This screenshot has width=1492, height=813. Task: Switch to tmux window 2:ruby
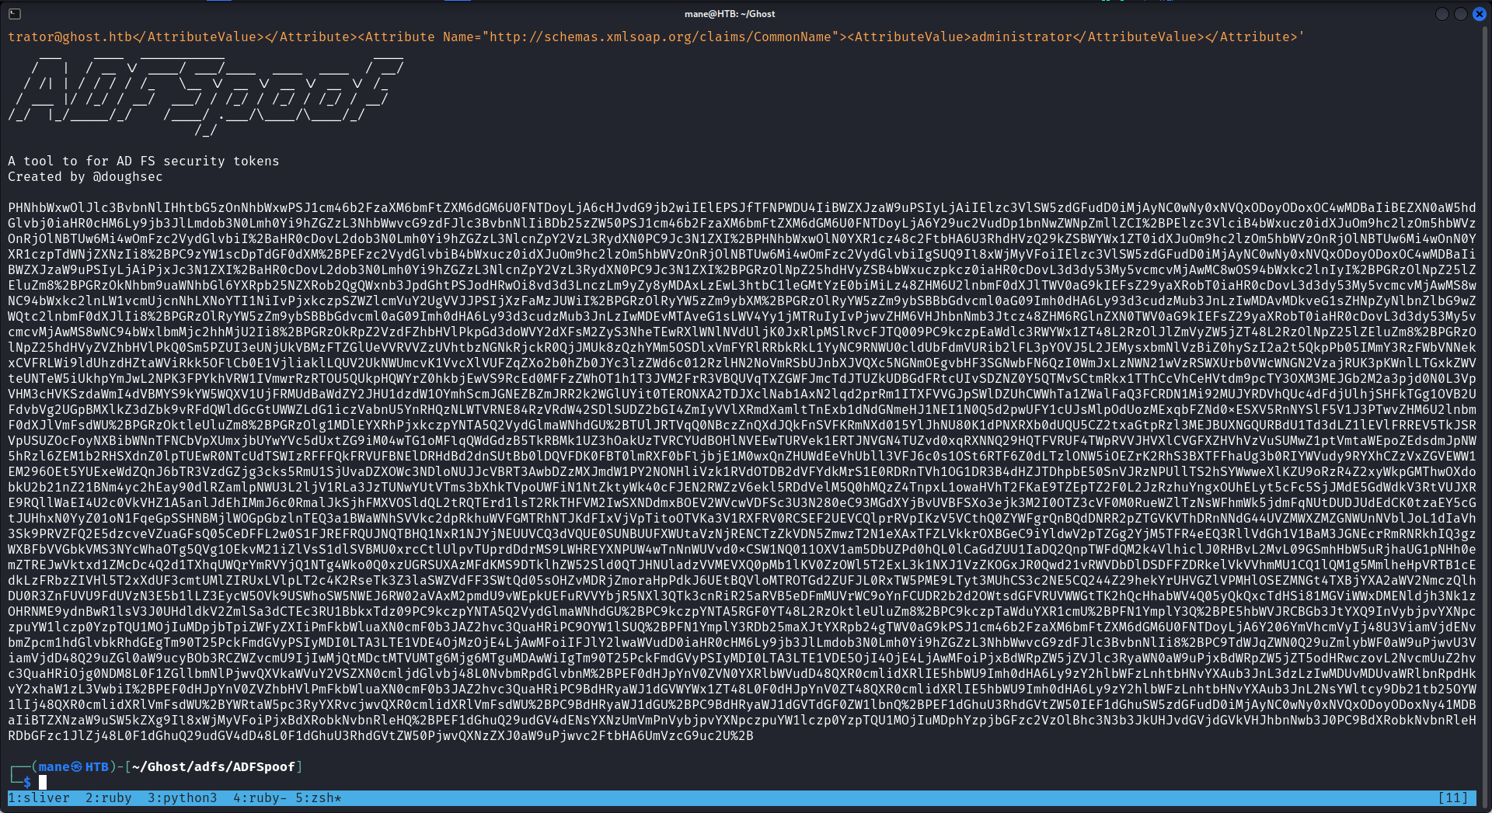click(109, 797)
